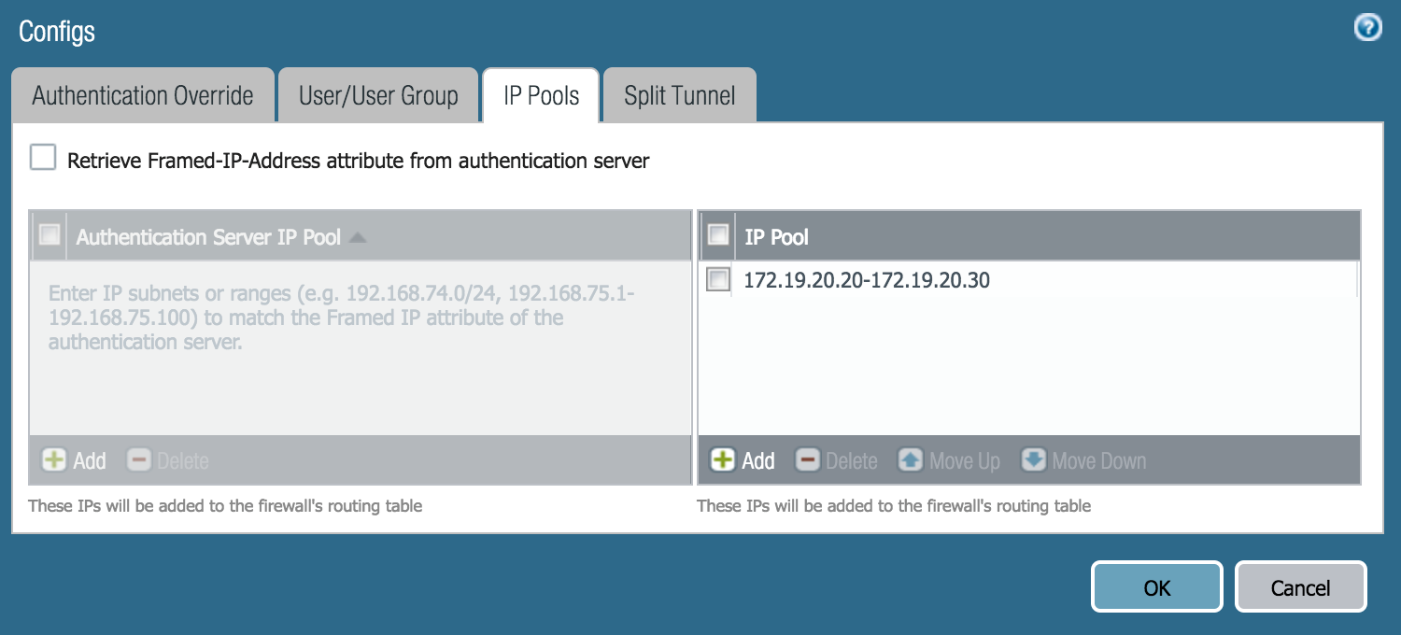
Task: Check the 172.19.20.20-172.19.20.30 row checkbox
Action: coord(718,279)
